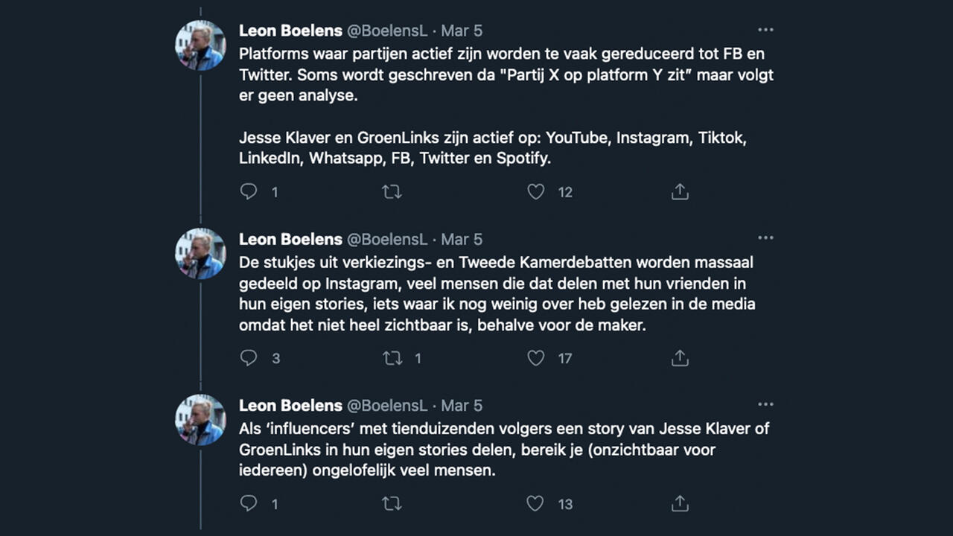Retweet the tweet about influencers sharing stories
This screenshot has height=536, width=953.
(392, 504)
